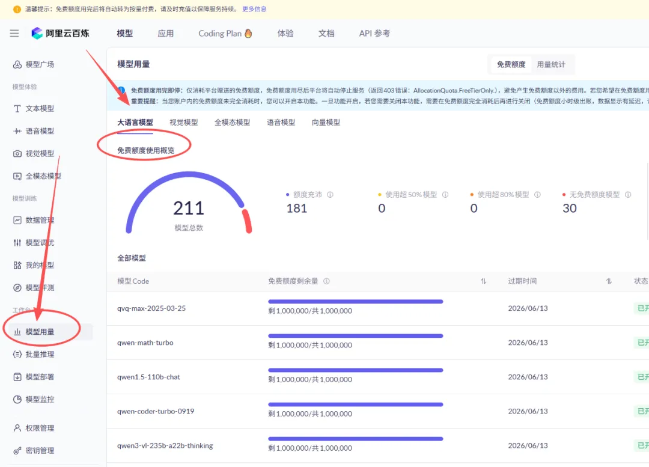This screenshot has width=649, height=467.
Task: Select 免费额度 segmented toggle
Action: click(x=511, y=64)
